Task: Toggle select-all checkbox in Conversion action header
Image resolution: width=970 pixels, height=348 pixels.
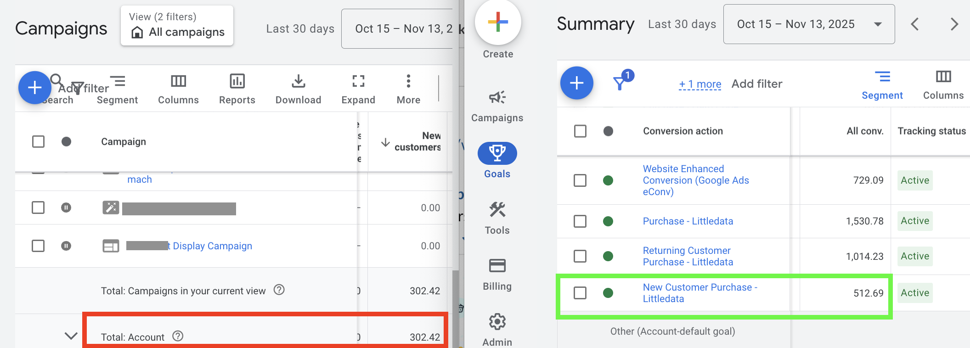Action: 580,131
